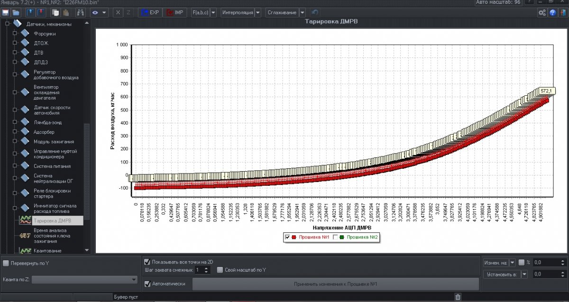Expand the Система питания node

15,166
